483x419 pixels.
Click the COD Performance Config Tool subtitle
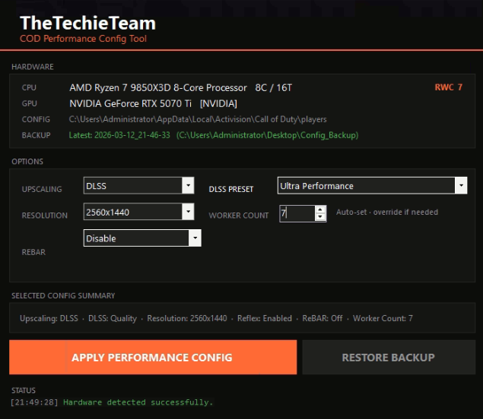83,39
